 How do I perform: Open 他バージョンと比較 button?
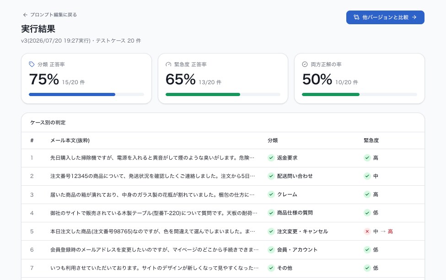385,17
